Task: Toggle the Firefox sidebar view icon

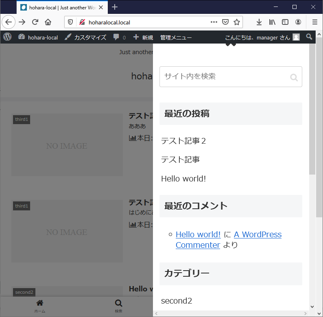Action: (285, 22)
